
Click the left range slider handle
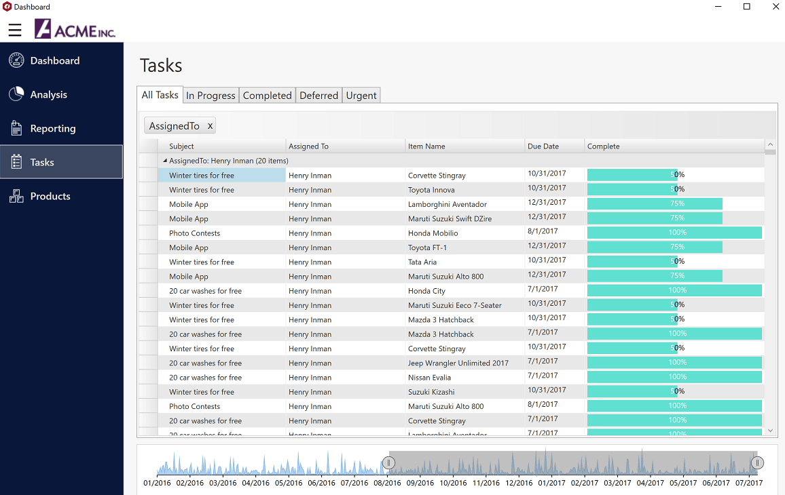[388, 463]
